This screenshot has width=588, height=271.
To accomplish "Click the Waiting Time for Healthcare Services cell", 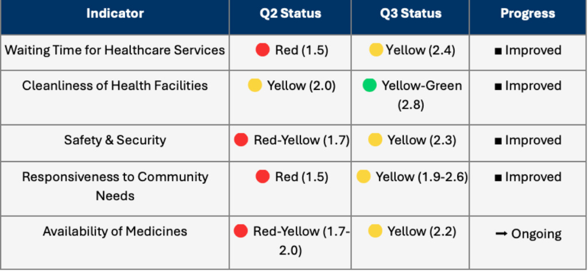I will 115,50.
